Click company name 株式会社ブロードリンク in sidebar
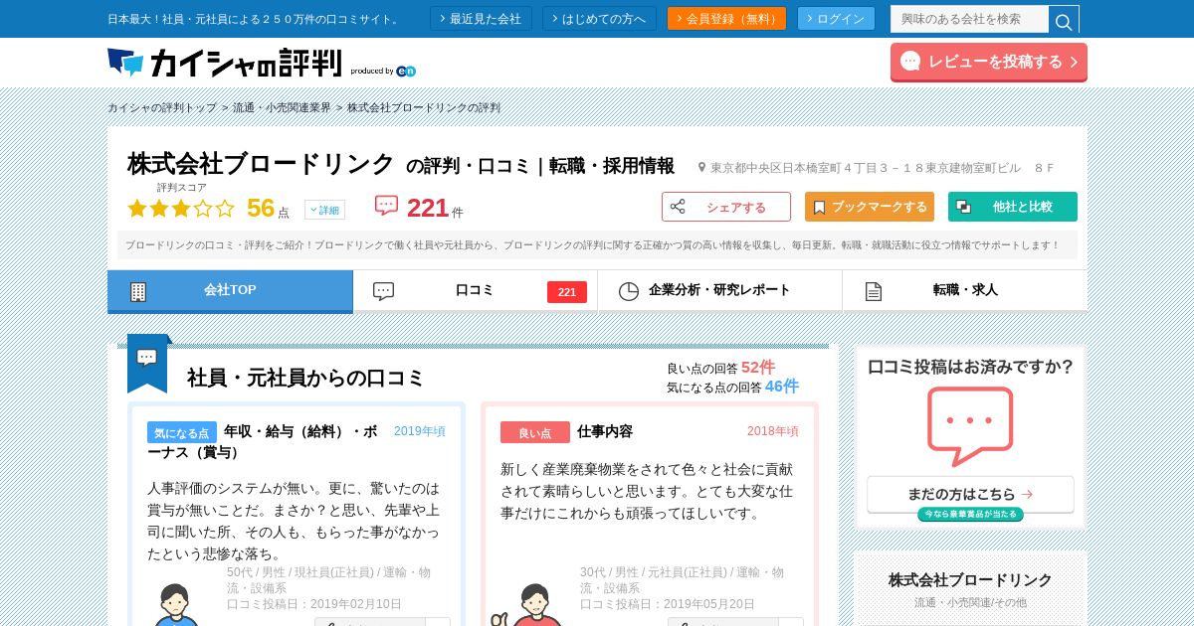 pos(970,580)
